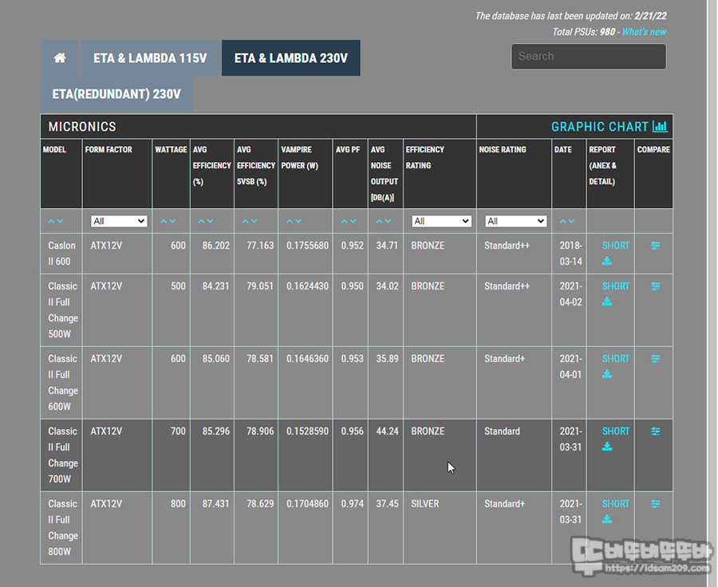Image resolution: width=718 pixels, height=587 pixels.
Task: Sort Avg Efficiency (%) ascending arrow
Action: point(202,221)
